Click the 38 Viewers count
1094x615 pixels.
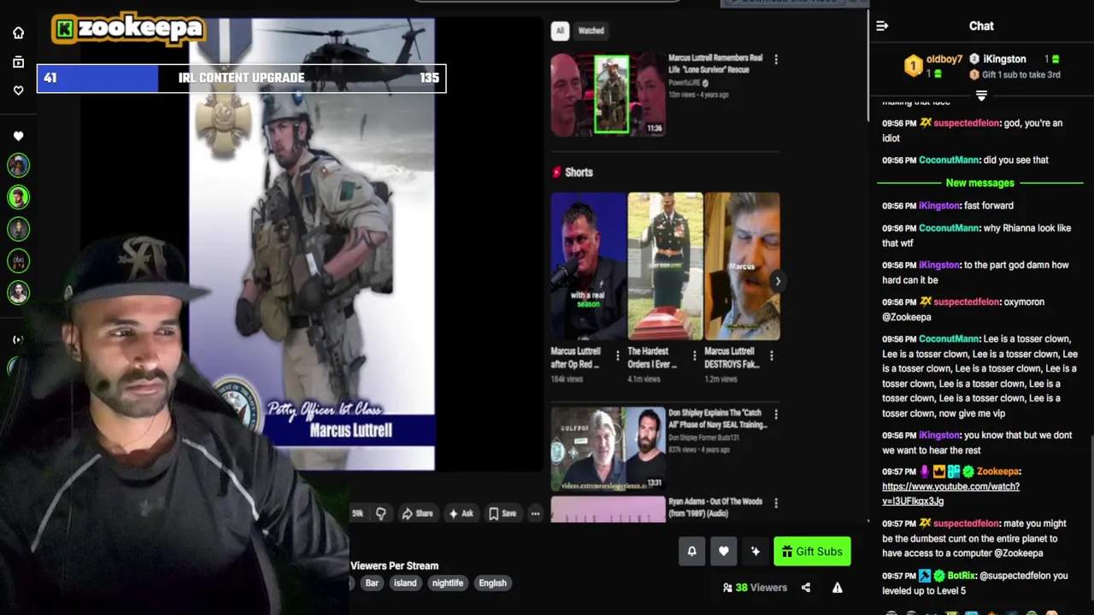click(x=755, y=588)
